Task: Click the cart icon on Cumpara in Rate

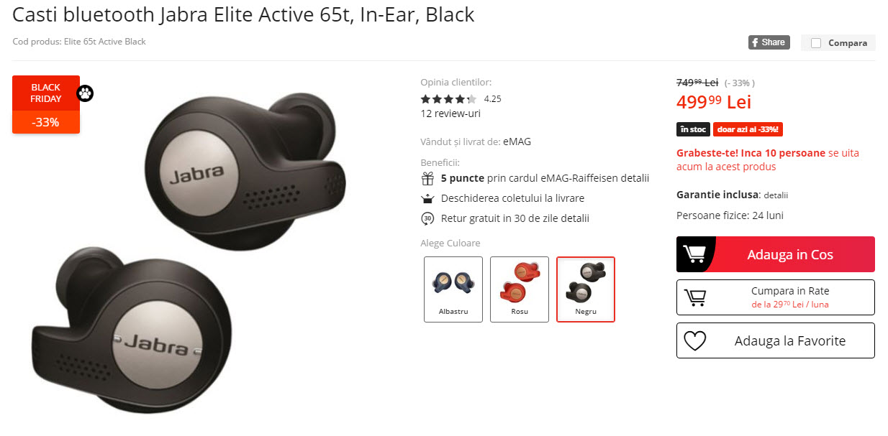Action: pyautogui.click(x=694, y=297)
